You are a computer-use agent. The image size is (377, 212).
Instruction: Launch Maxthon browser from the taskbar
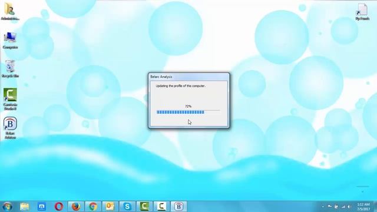pyautogui.click(x=42, y=207)
